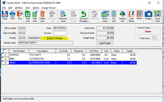Open PO Info
Viewport: 164px width, 102px height.
(x=114, y=16)
